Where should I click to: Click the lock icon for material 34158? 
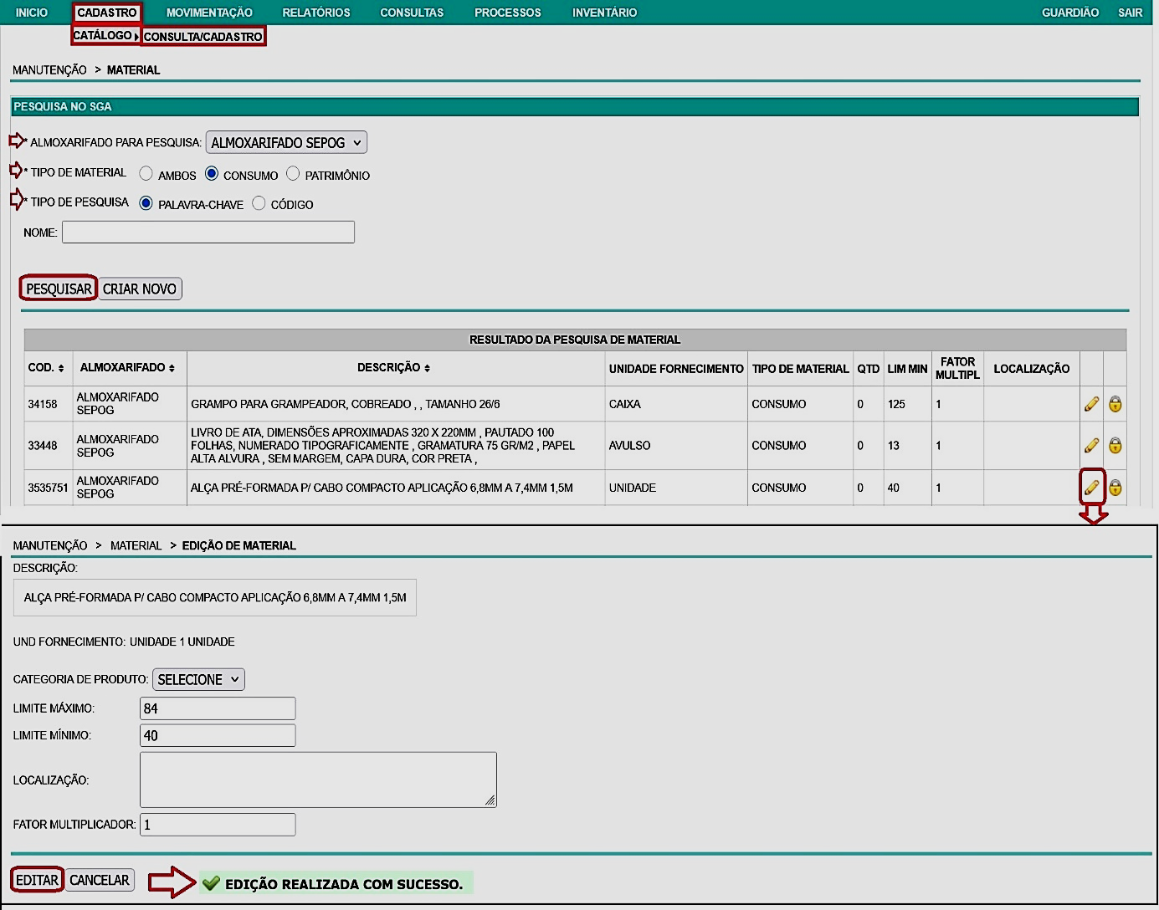pyautogui.click(x=1115, y=404)
